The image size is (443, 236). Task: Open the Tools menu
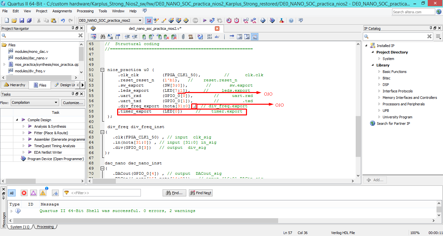point(103,11)
